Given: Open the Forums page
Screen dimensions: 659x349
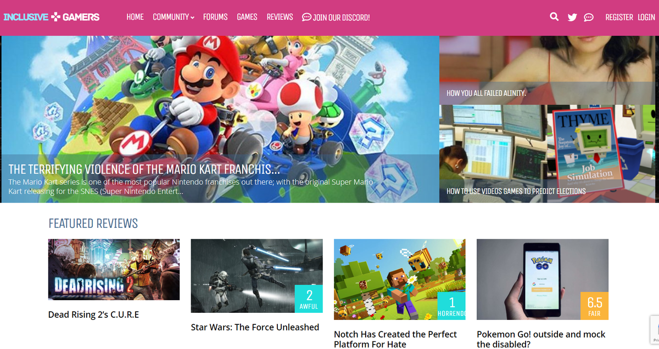Looking at the screenshot, I should 215,17.
